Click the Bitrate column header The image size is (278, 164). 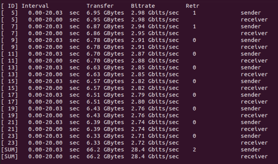tap(143, 6)
